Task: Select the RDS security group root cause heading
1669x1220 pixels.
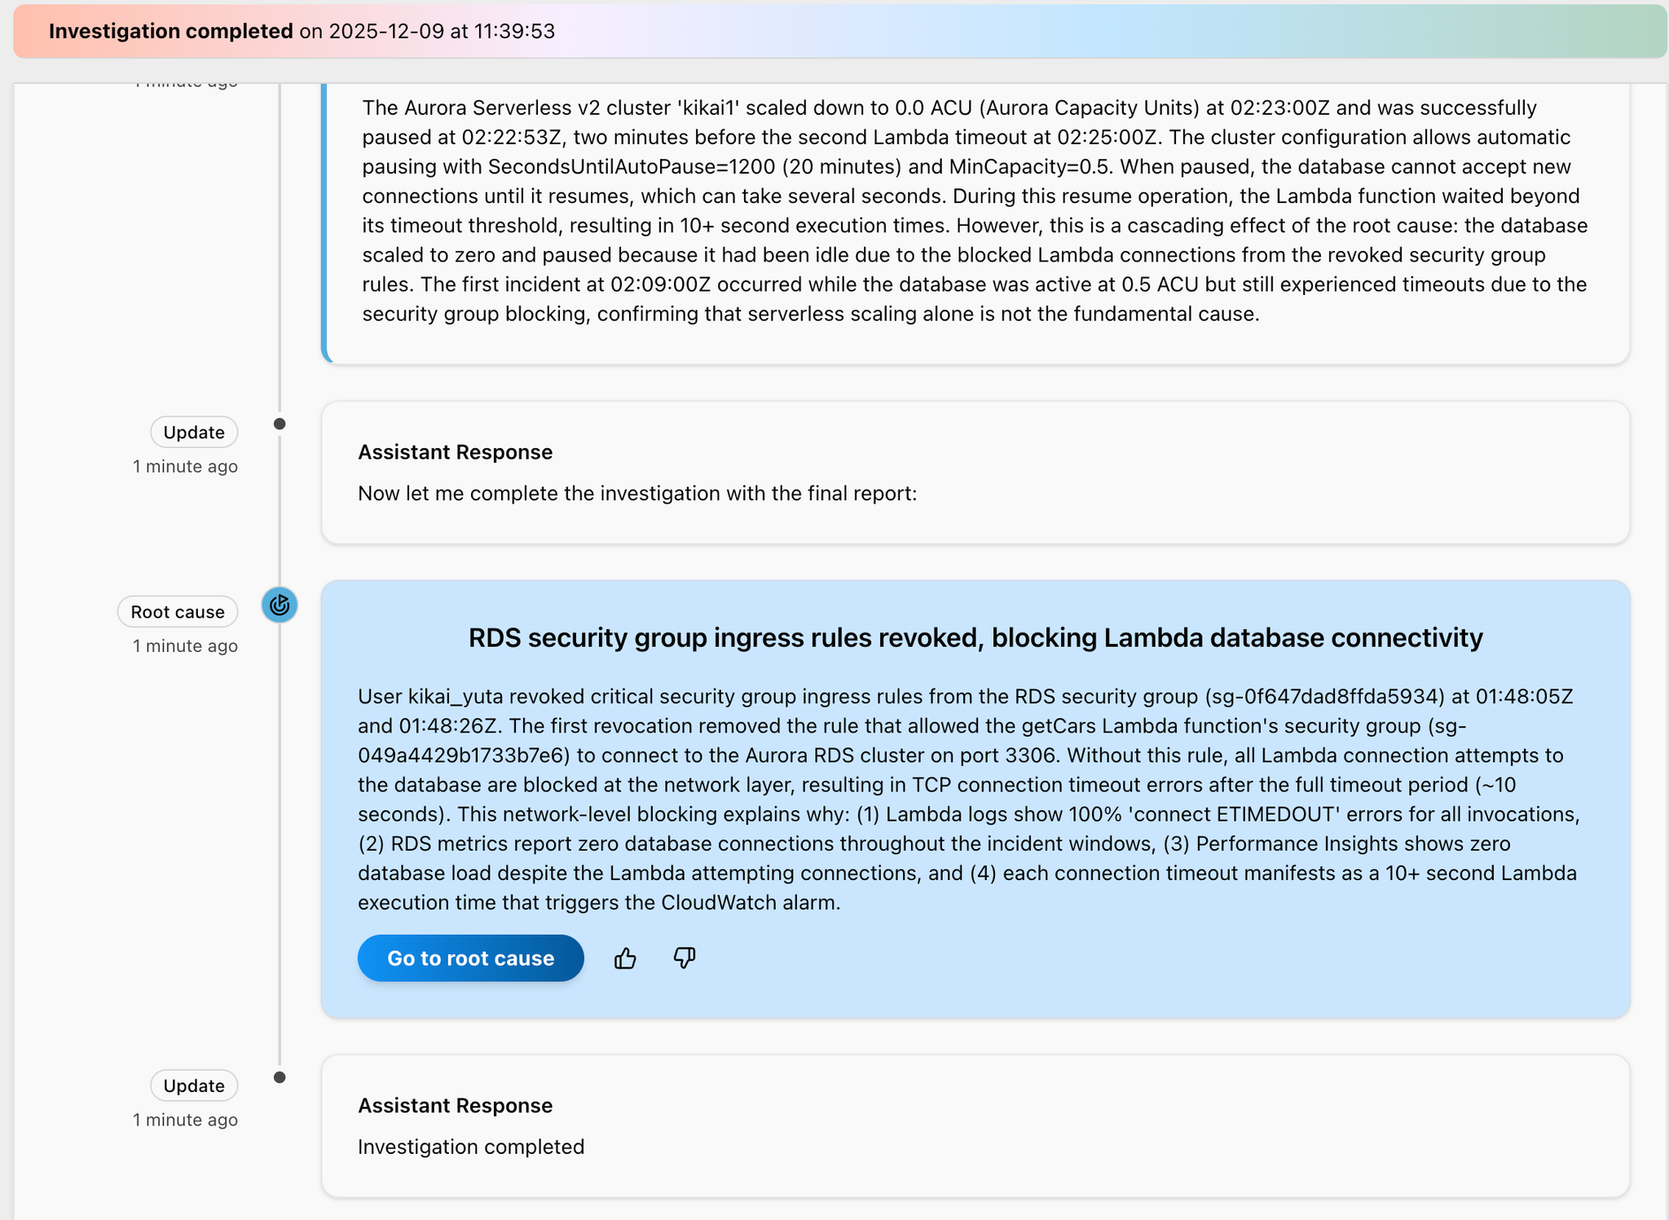Action: 975,637
